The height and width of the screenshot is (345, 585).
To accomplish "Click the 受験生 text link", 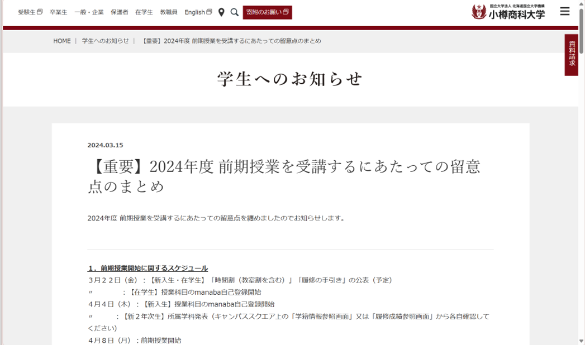I will (26, 12).
